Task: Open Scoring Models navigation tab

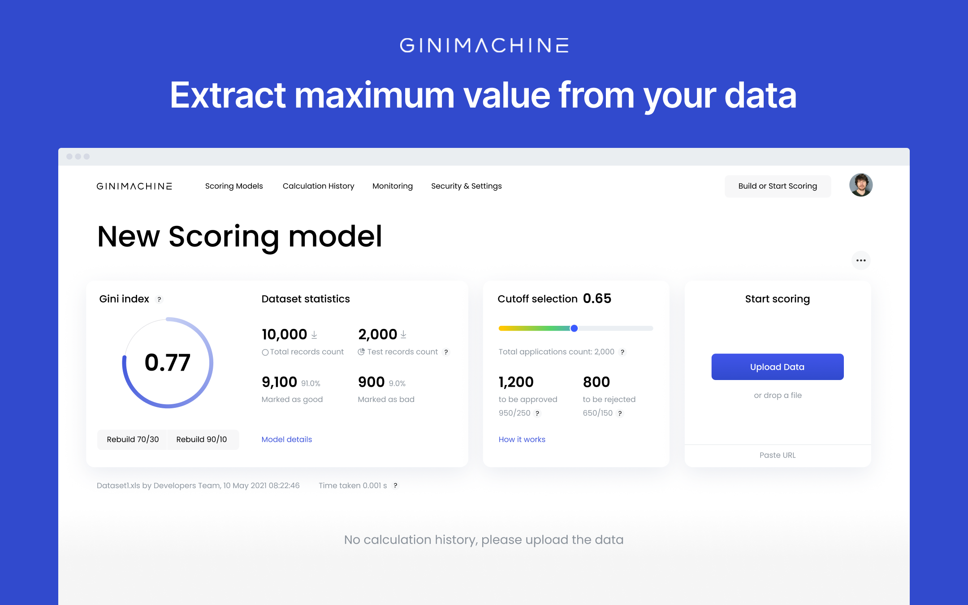Action: coord(235,186)
